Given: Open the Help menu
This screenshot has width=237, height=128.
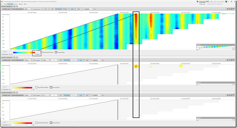Looking at the screenshot, I should (25, 4).
